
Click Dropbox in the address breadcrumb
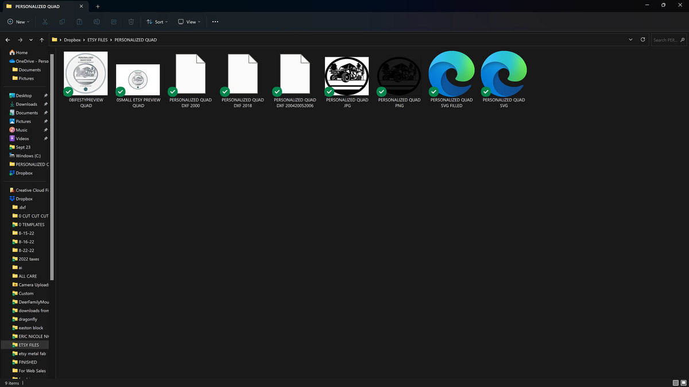pos(72,40)
